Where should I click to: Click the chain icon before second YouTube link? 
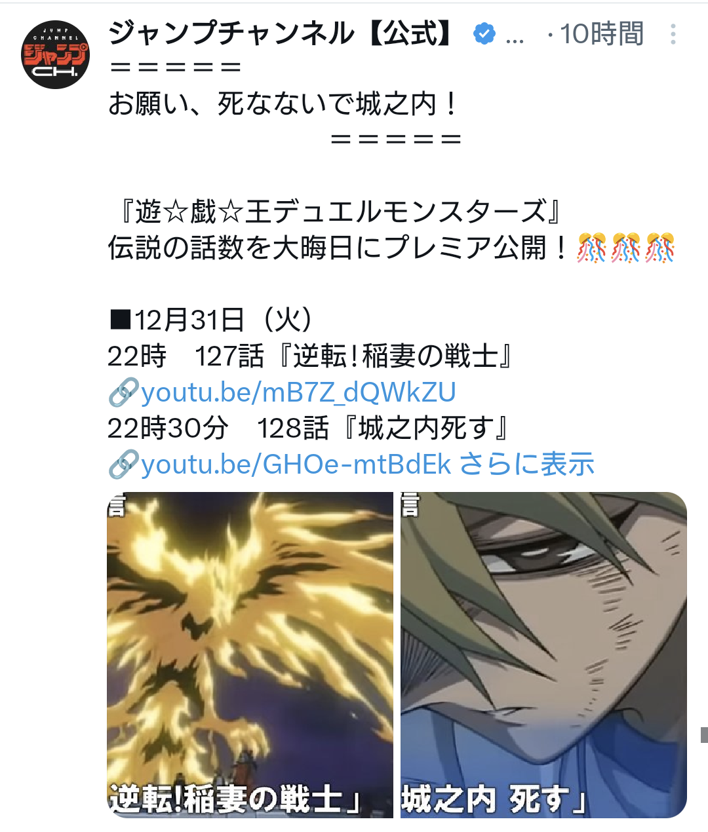pyautogui.click(x=124, y=464)
